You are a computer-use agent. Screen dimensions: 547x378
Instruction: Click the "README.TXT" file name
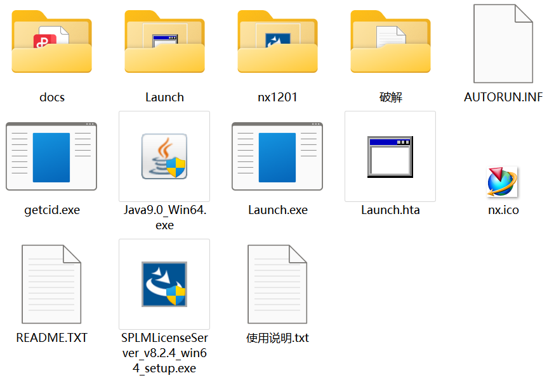[x=52, y=337]
